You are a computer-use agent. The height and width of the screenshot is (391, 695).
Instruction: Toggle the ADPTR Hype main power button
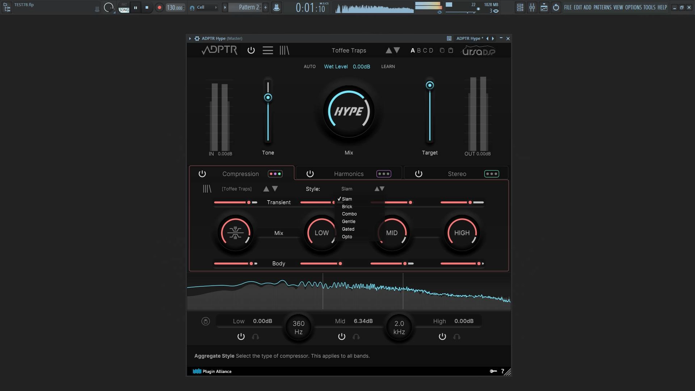[251, 50]
